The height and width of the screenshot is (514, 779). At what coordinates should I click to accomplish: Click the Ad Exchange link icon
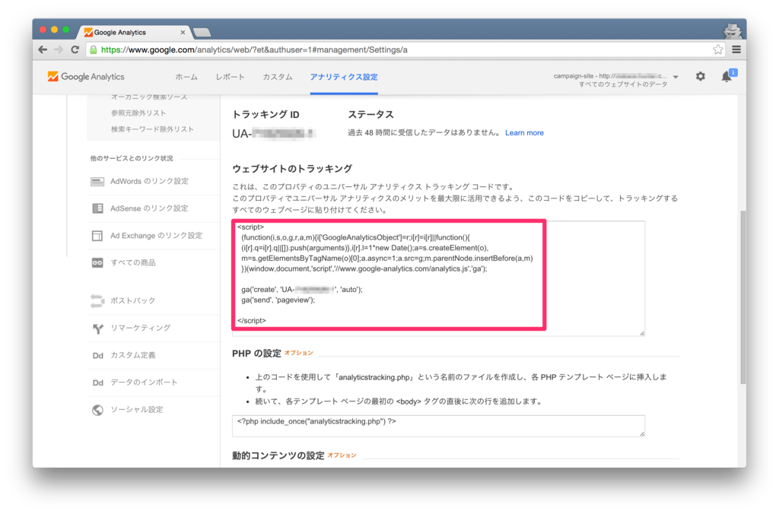[97, 236]
